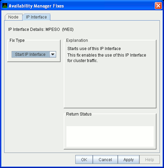164x168 pixels.
Task: Click the Availability Manager Fixes title text
Action: 36,6
